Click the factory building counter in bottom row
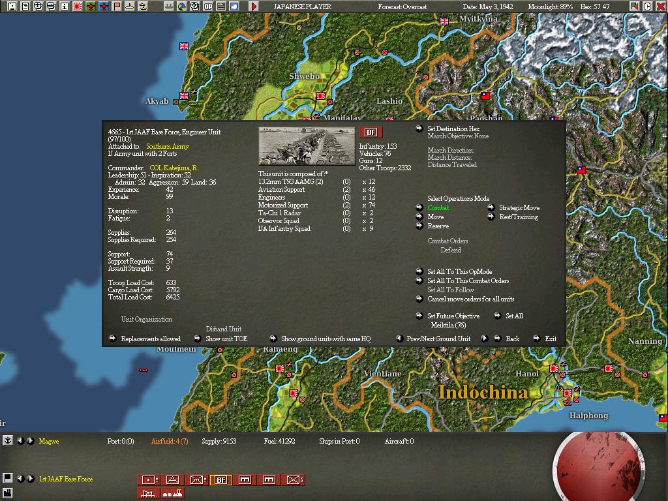 tap(172, 493)
